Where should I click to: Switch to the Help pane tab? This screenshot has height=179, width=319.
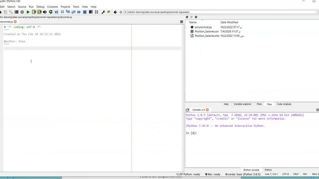(x=226, y=104)
